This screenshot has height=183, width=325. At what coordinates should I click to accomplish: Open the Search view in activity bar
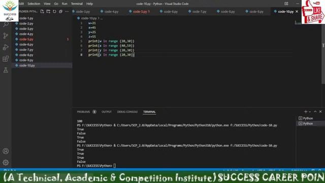(6, 24)
